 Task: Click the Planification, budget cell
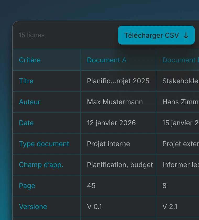tap(120, 165)
